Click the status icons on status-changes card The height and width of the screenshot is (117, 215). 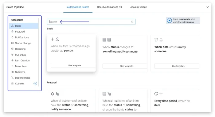click(x=107, y=40)
